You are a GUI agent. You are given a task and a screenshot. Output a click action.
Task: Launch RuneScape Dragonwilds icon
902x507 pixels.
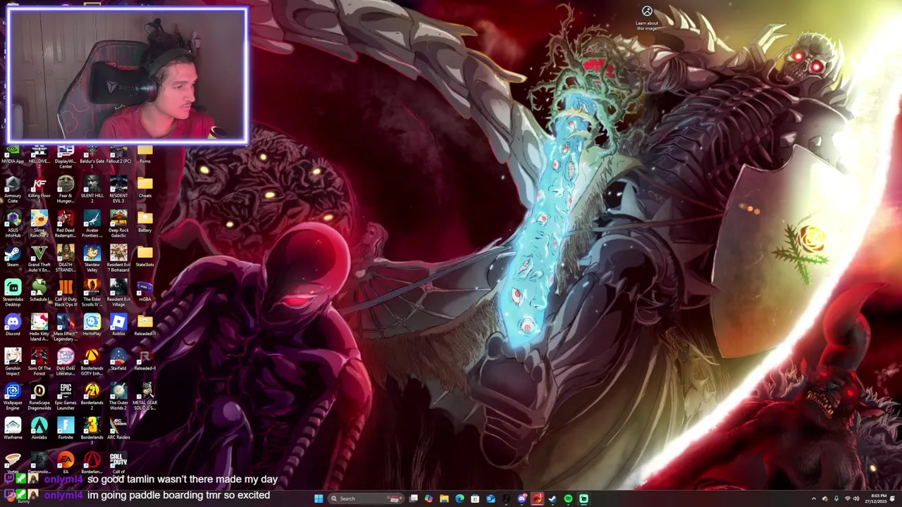pyautogui.click(x=39, y=395)
